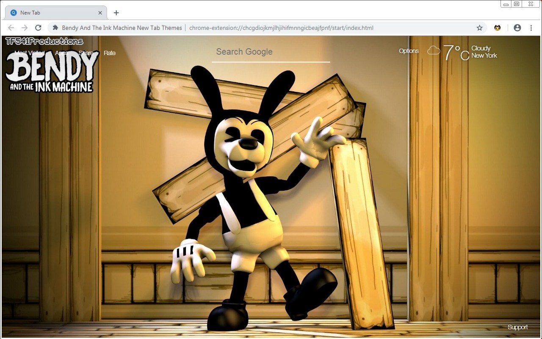Click the browser forward arrow
The width and height of the screenshot is (542, 339).
[x=25, y=28]
